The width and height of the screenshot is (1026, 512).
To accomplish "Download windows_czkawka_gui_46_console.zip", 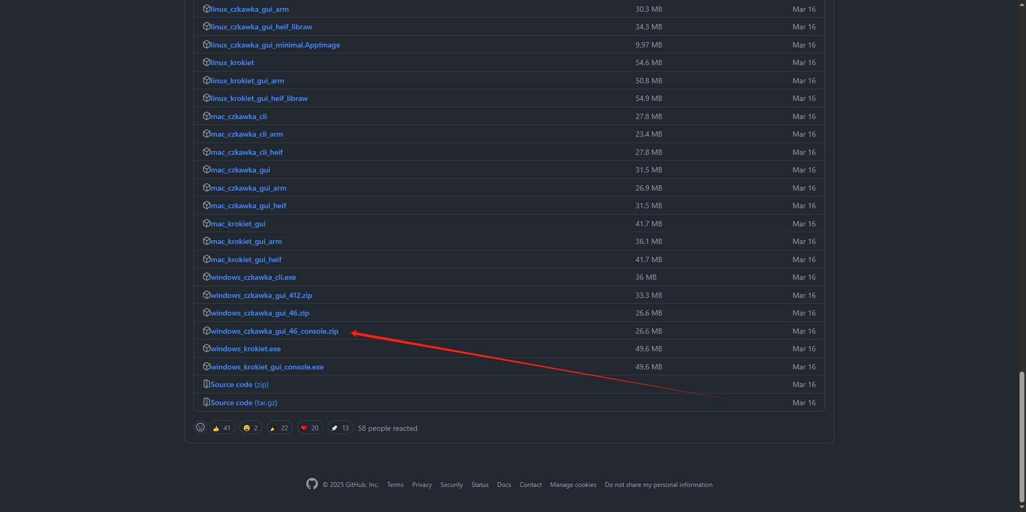I will click(x=274, y=331).
